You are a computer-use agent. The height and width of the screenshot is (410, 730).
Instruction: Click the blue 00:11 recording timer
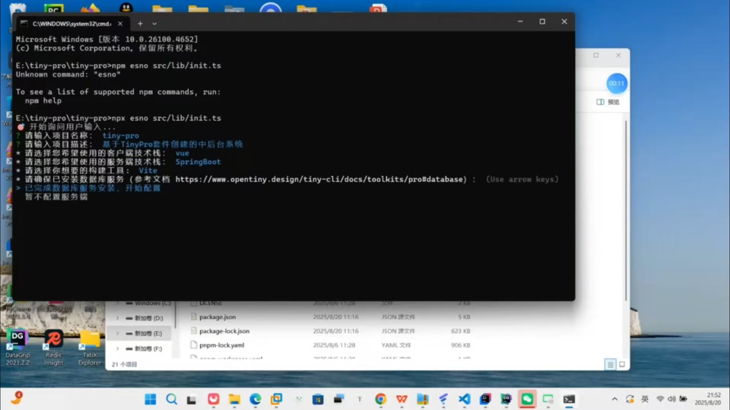tap(616, 84)
